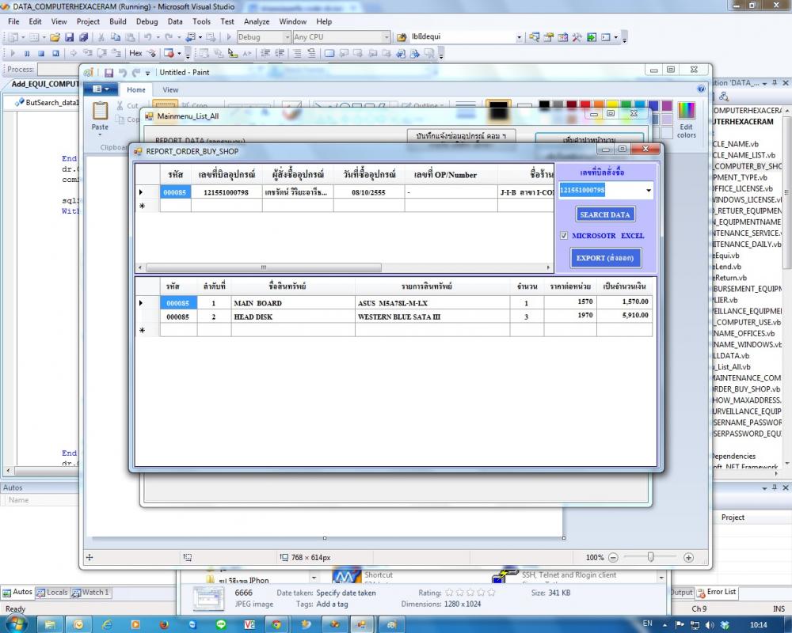Open the Any CPU platform dropdown
792x633 pixels.
click(386, 37)
